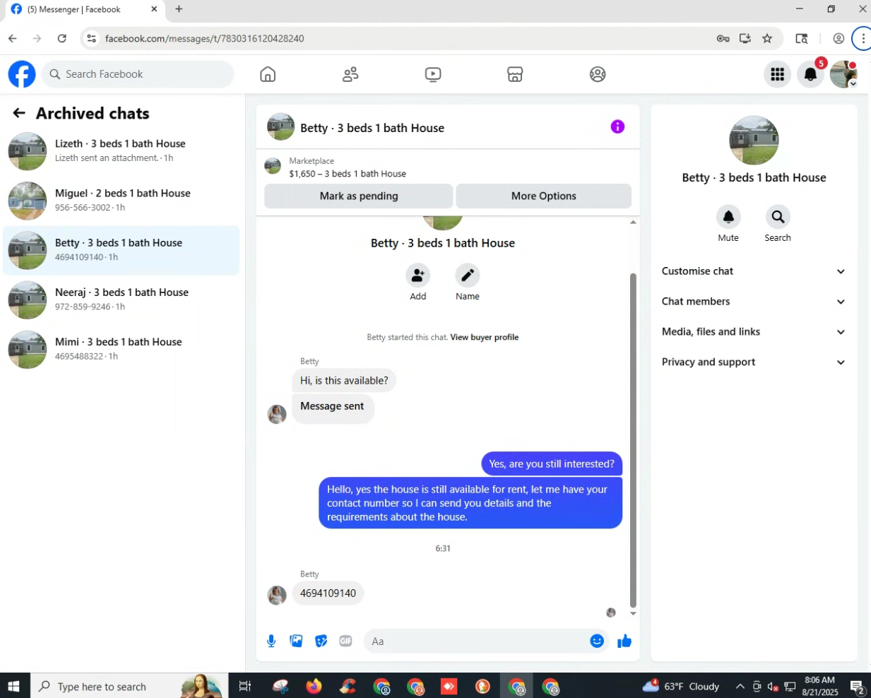
Task: Open the account profile picture menu
Action: [843, 74]
